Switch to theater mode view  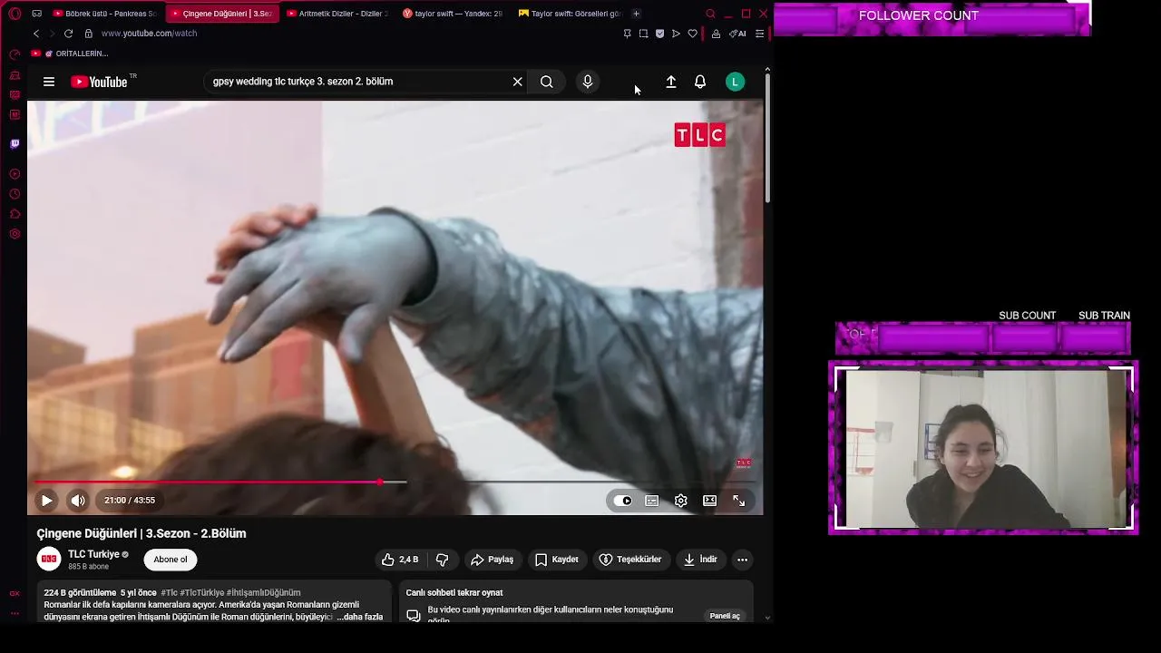709,500
